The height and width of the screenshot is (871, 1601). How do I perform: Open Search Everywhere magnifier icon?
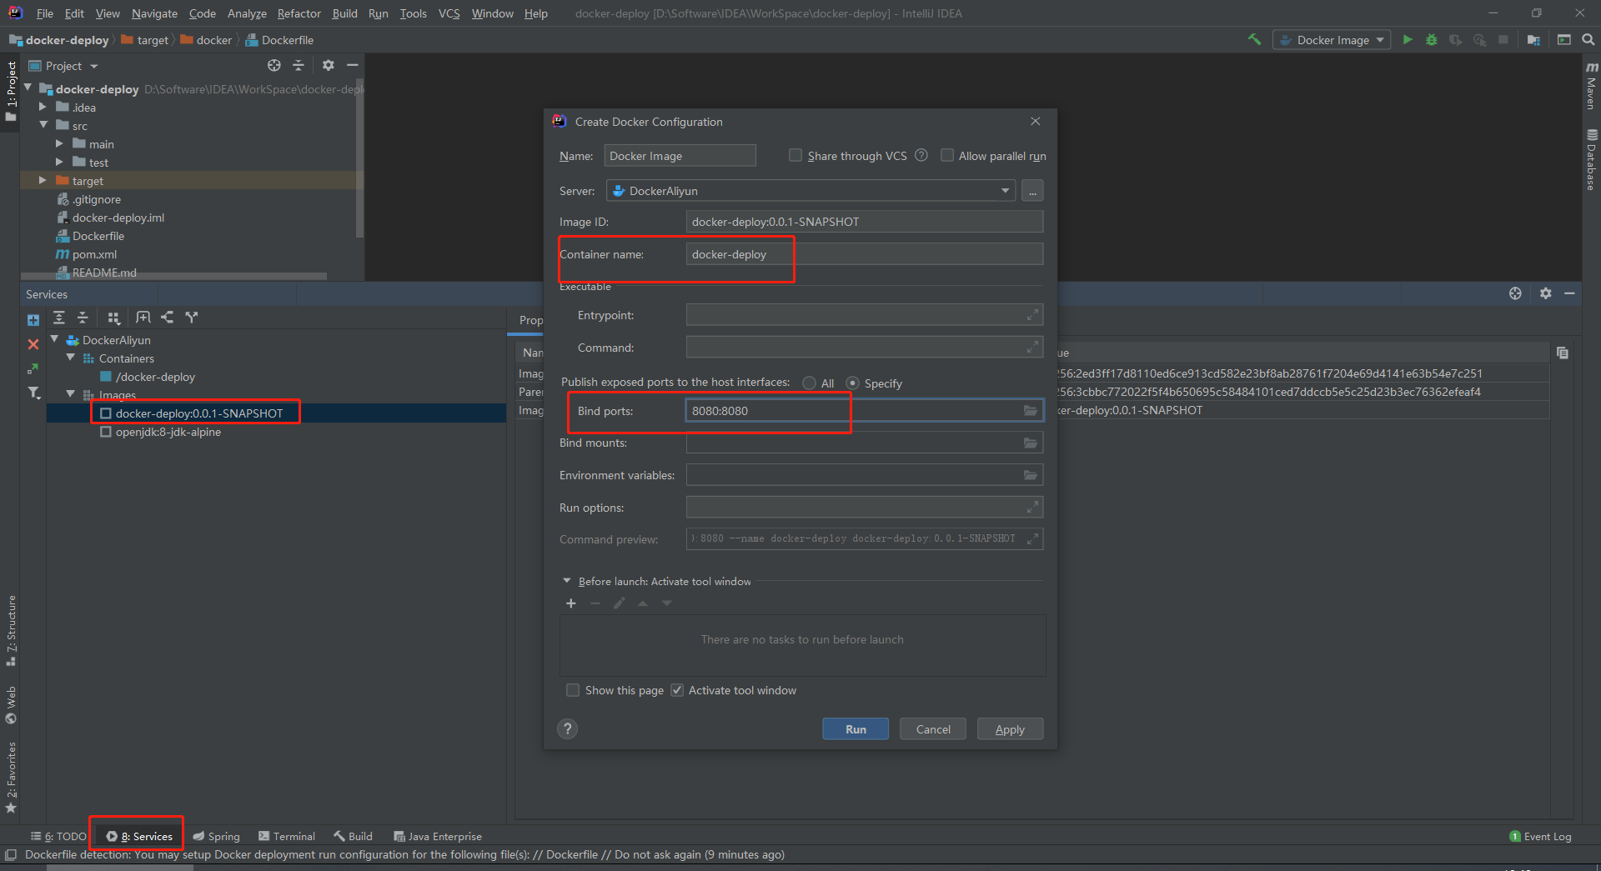click(1588, 39)
